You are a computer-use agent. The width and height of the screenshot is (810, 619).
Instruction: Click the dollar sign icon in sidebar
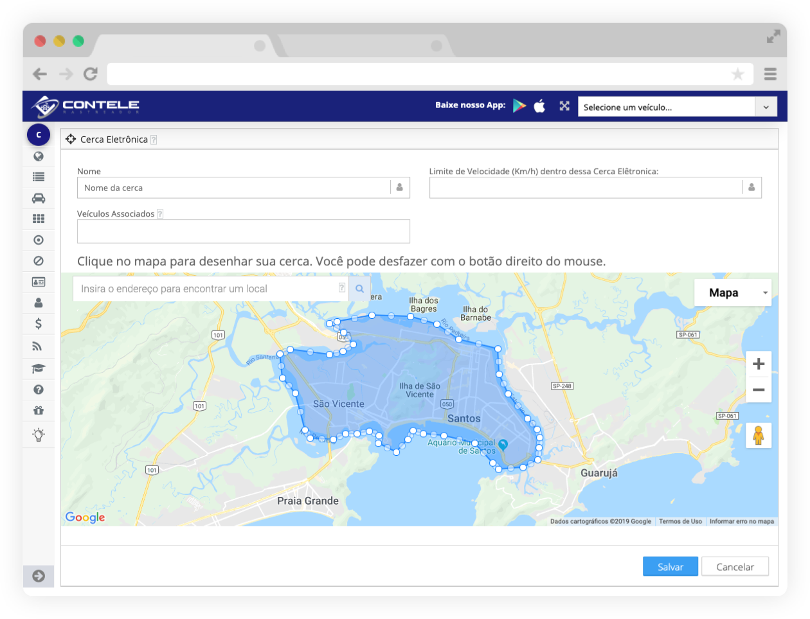[x=39, y=324]
